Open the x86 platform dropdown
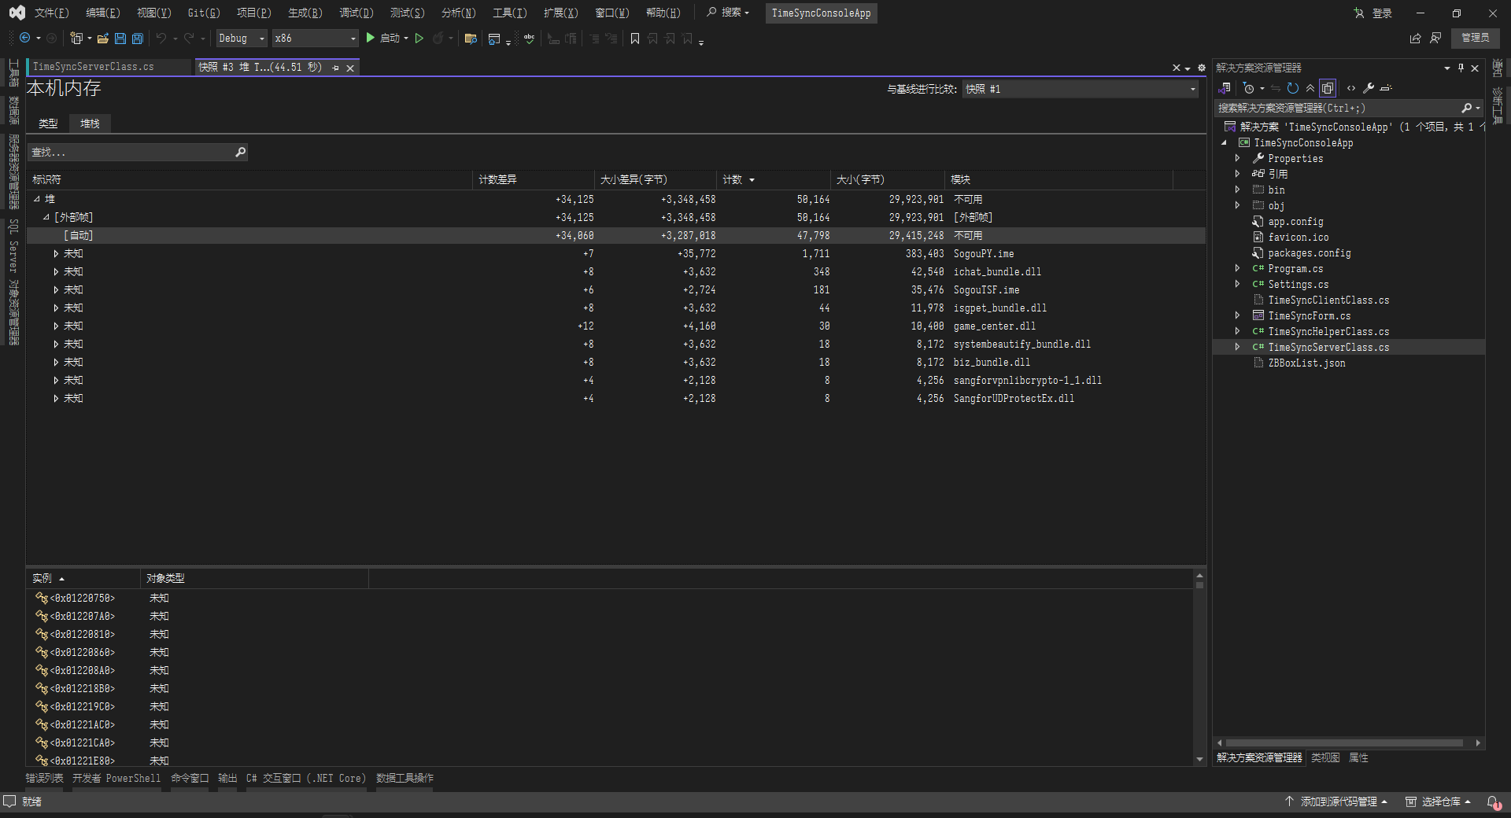This screenshot has width=1511, height=818. 315,38
